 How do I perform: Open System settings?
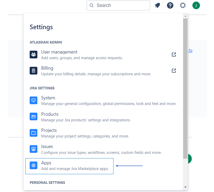pyautogui.click(x=103, y=100)
